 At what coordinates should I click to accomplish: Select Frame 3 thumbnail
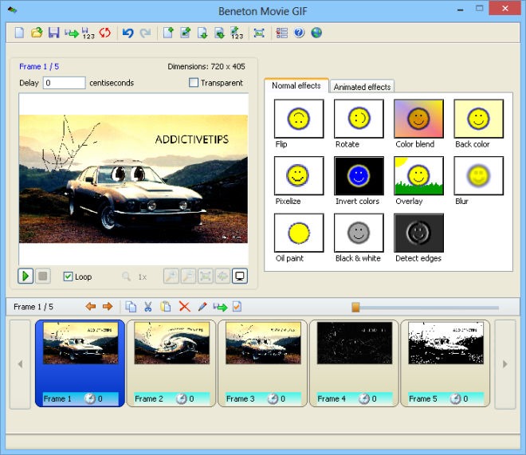263,363
